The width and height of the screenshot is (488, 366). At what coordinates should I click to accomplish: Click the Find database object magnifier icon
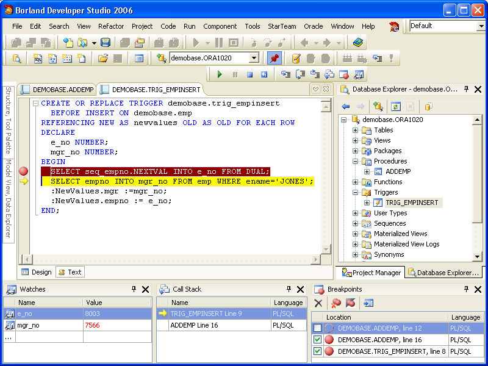(x=16, y=58)
